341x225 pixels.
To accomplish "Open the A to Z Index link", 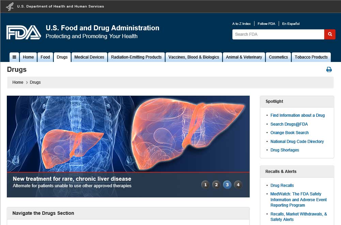I will pyautogui.click(x=241, y=24).
